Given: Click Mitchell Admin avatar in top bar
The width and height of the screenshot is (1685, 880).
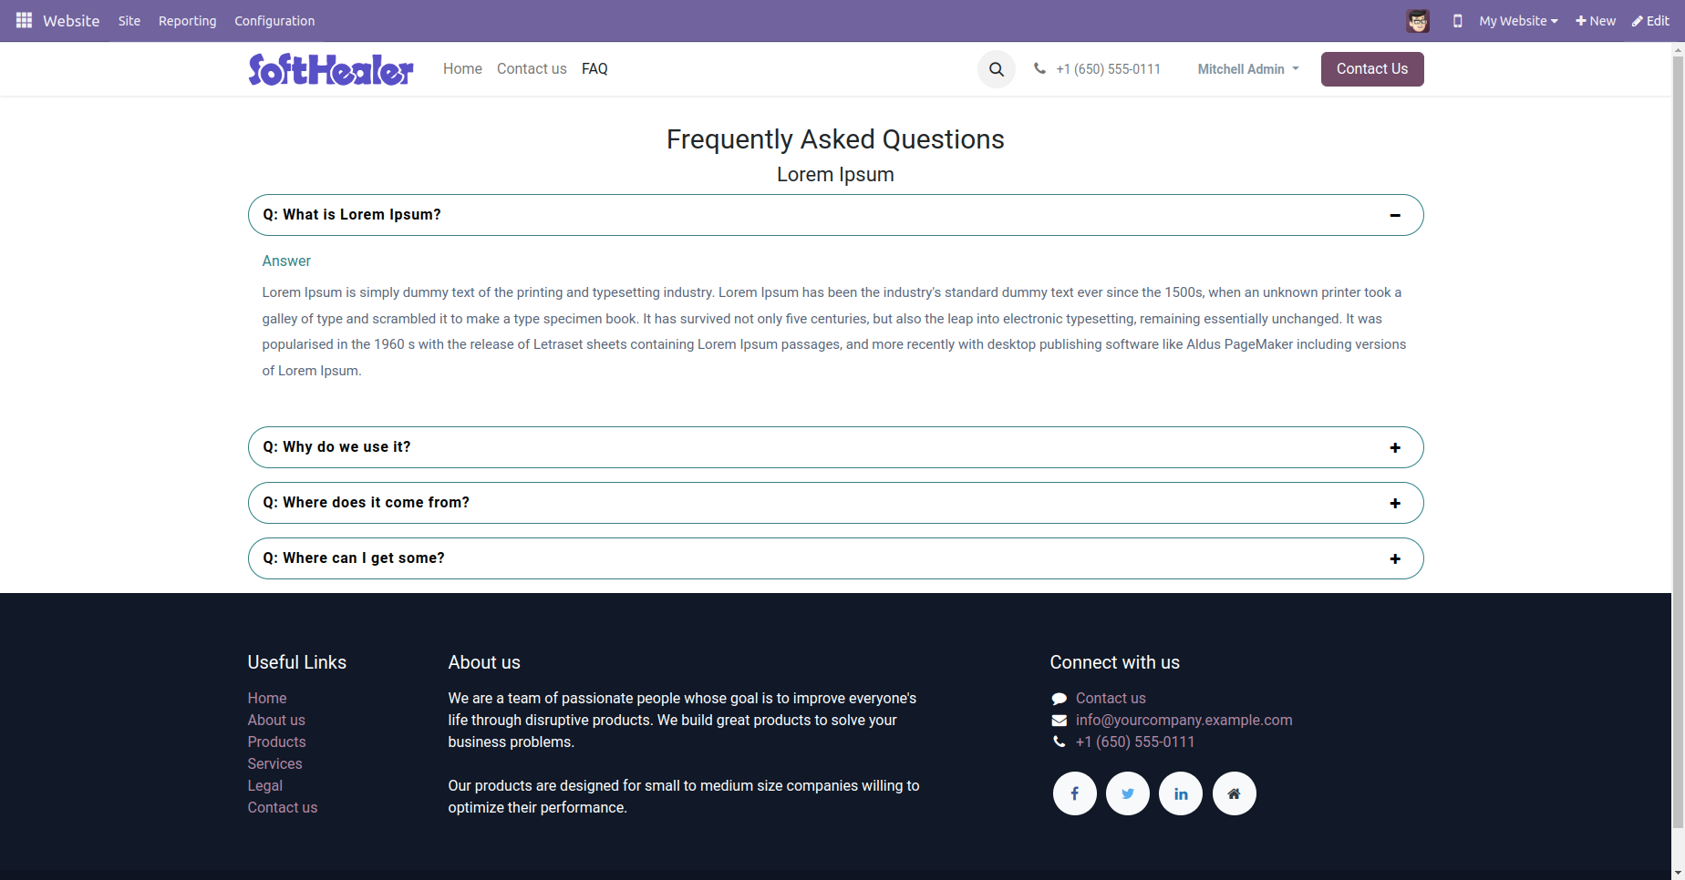Looking at the screenshot, I should pyautogui.click(x=1418, y=21).
